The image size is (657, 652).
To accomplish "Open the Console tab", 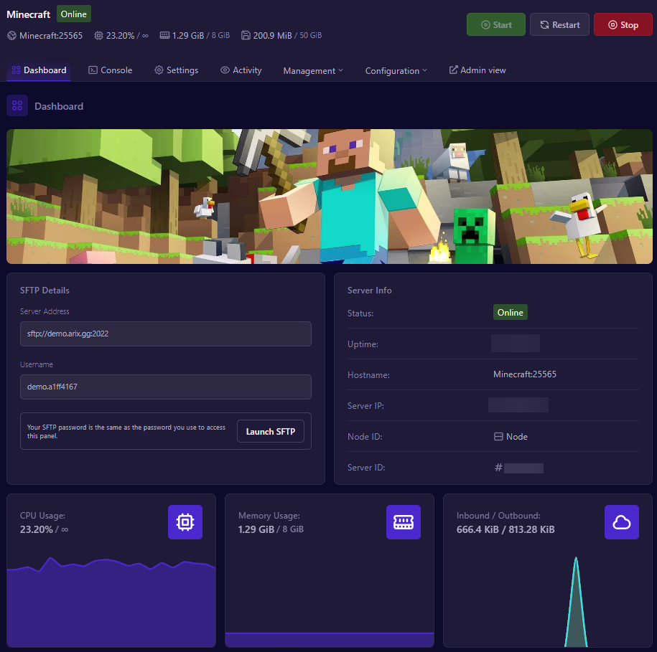I will click(110, 70).
